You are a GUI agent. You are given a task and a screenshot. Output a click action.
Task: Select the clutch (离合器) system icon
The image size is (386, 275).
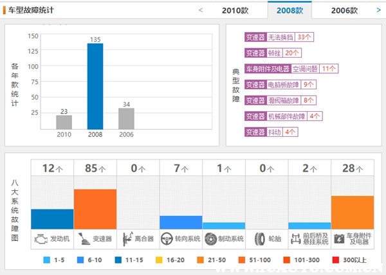coord(125,238)
